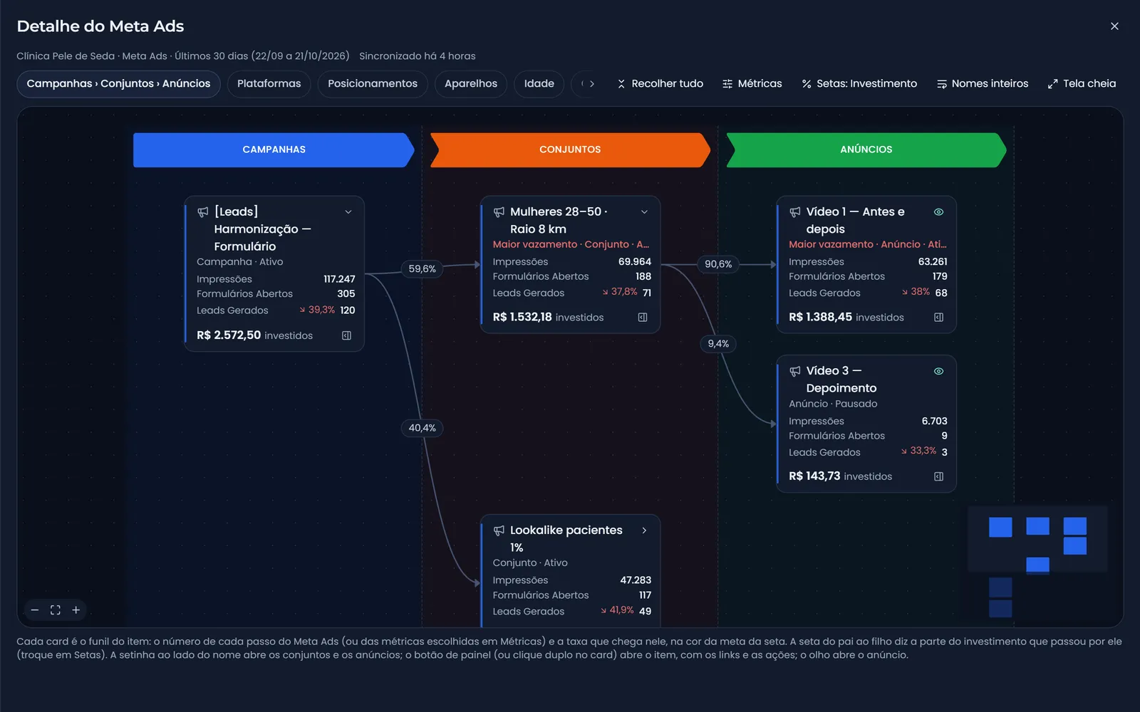This screenshot has width=1140, height=712.
Task: Open the Métricas selector
Action: click(x=752, y=84)
